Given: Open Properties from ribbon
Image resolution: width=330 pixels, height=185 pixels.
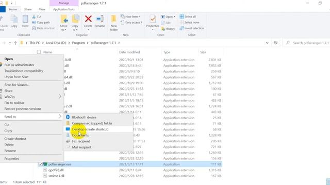Looking at the screenshot, I should pos(153,23).
